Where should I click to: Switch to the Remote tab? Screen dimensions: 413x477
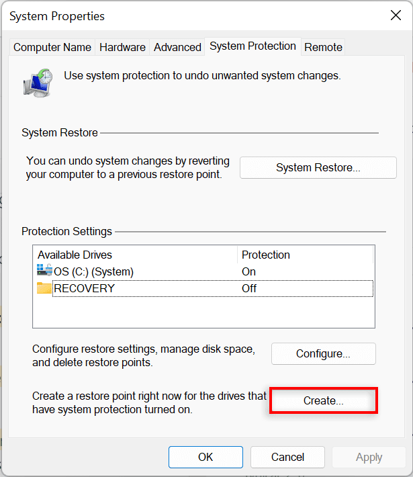tap(323, 47)
